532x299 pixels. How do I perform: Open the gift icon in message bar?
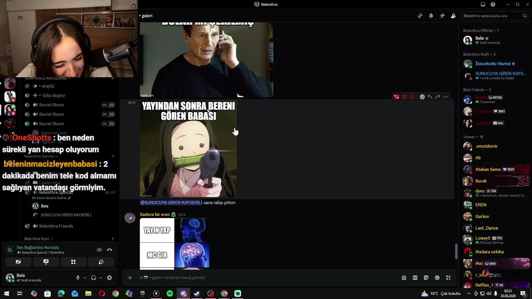click(x=404, y=277)
